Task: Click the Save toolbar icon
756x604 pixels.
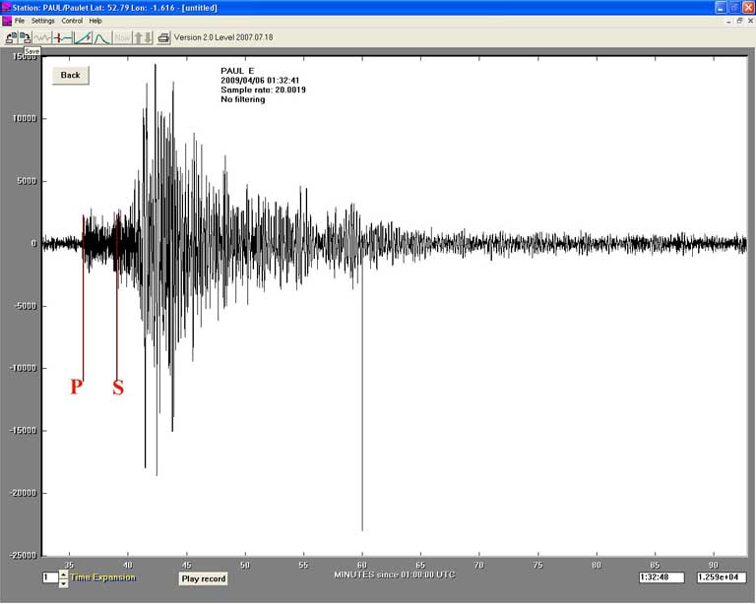Action: [x=25, y=37]
